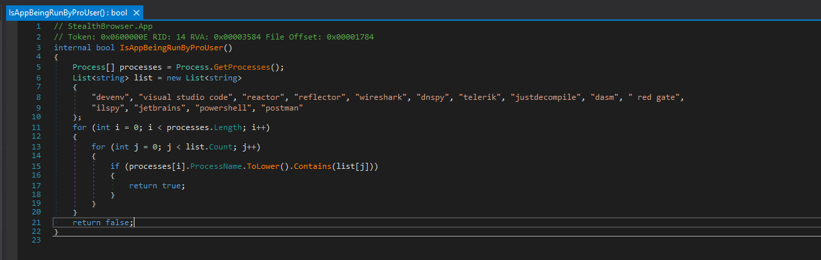
Task: Click the token value 0x0600000E
Action: (124, 36)
